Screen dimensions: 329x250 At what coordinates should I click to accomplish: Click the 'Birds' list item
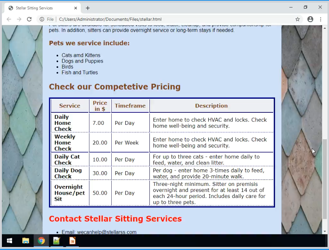[68, 67]
